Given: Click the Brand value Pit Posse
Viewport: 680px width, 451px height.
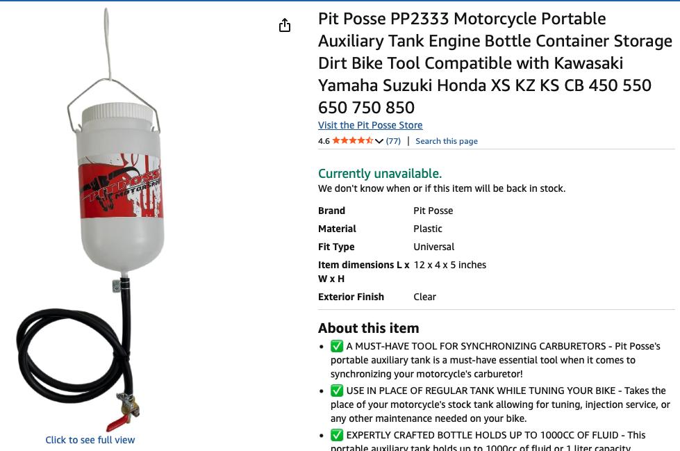Looking at the screenshot, I should click(433, 211).
